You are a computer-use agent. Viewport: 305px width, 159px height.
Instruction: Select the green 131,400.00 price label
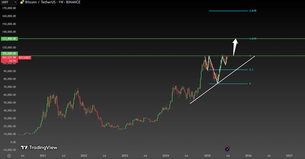[9, 39]
